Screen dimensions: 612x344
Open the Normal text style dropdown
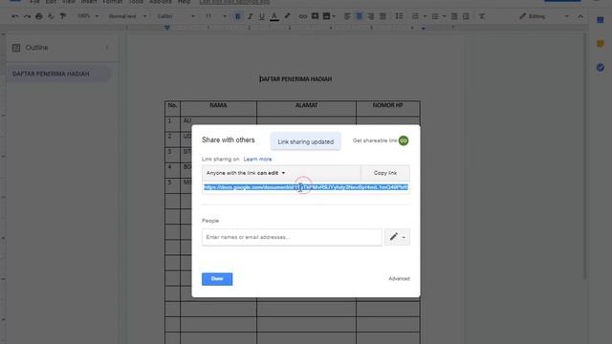point(127,16)
